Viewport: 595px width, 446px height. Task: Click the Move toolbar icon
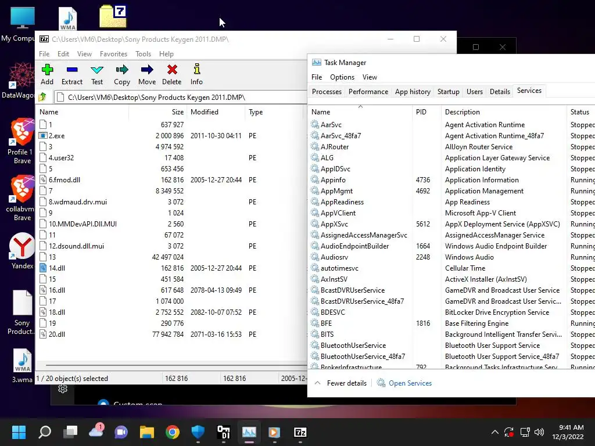point(147,70)
